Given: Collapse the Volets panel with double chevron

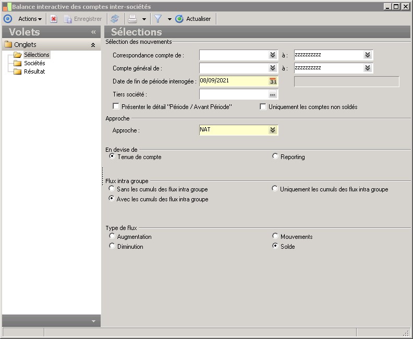Looking at the screenshot, I should 93,32.
